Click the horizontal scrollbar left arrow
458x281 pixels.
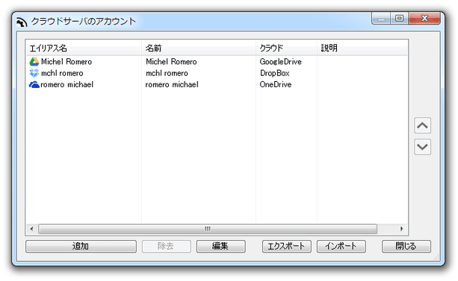pos(31,229)
